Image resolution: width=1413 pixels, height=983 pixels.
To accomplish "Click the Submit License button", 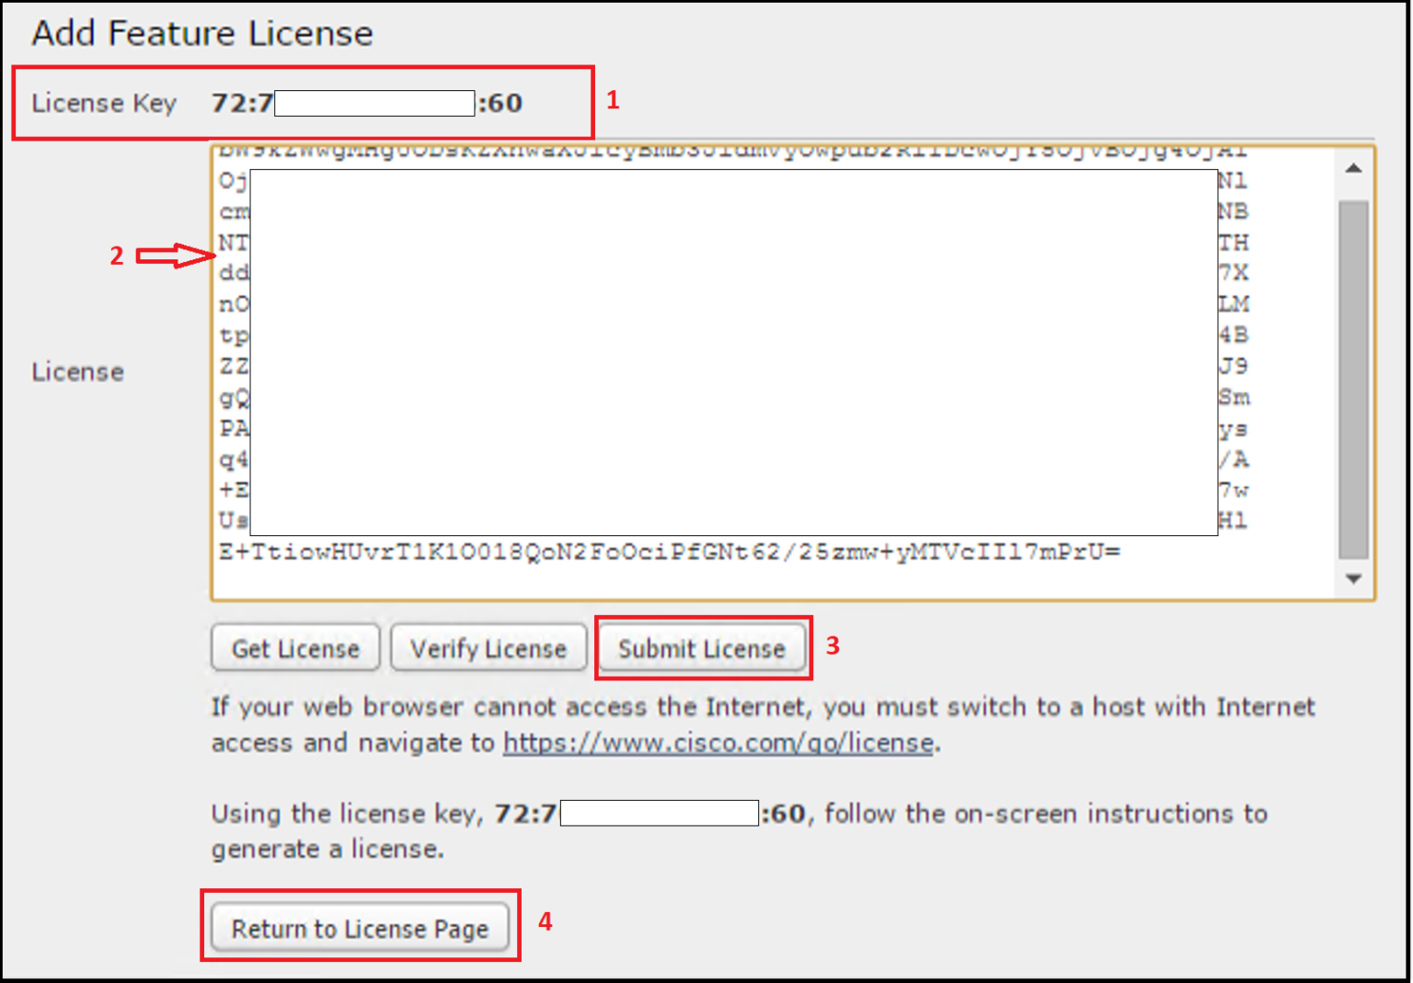I will point(703,648).
